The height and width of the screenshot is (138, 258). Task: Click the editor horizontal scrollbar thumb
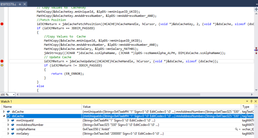(110, 94)
